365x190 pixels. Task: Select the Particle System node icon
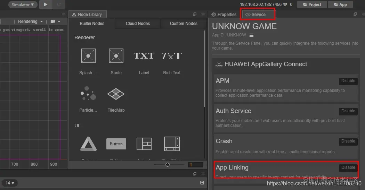point(88,94)
